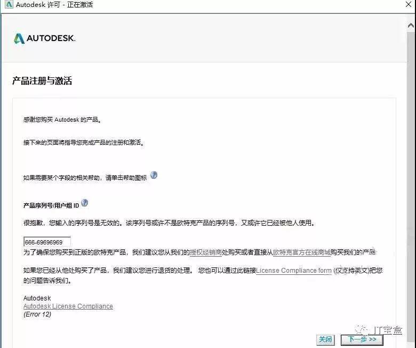Viewport: 416px width, 348px height.
Task: Click the invalid serial number message 很抱歉
Action: [169, 223]
